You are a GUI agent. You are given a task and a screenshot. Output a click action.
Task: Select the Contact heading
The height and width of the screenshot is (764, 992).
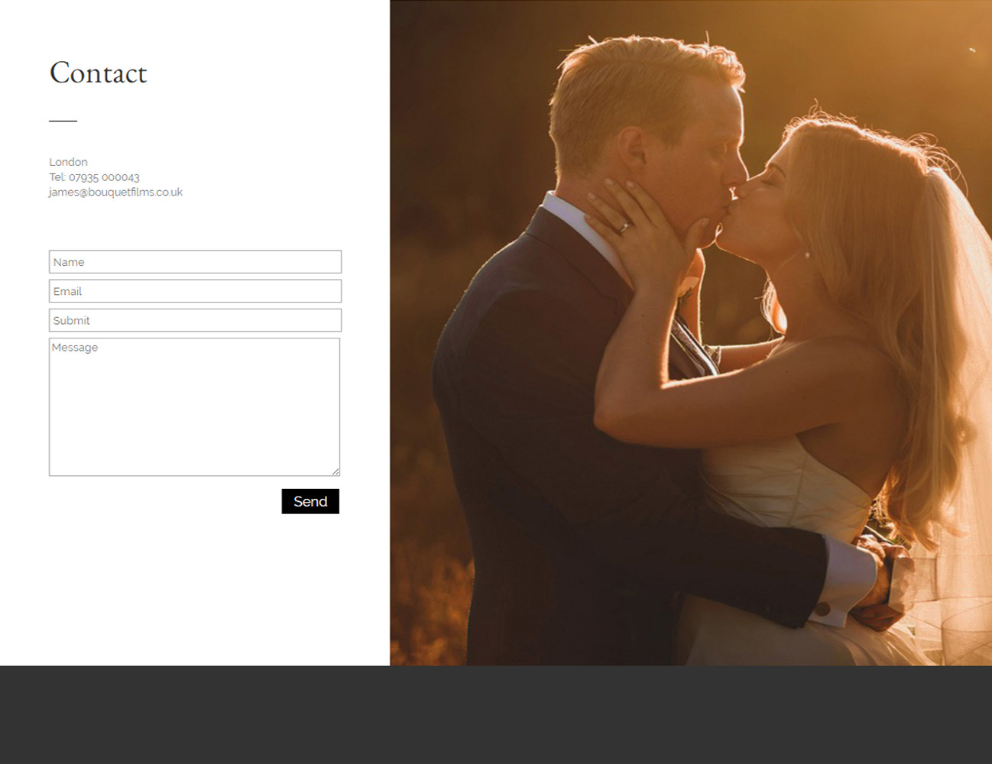98,73
